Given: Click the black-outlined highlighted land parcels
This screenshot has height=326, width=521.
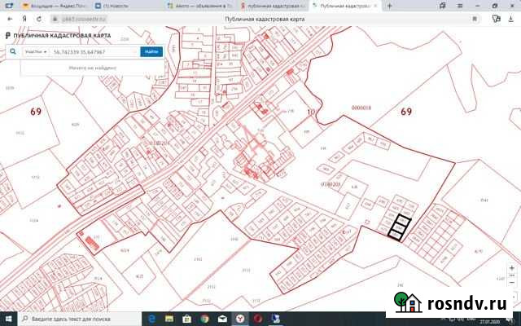Looking at the screenshot, I should tap(401, 227).
